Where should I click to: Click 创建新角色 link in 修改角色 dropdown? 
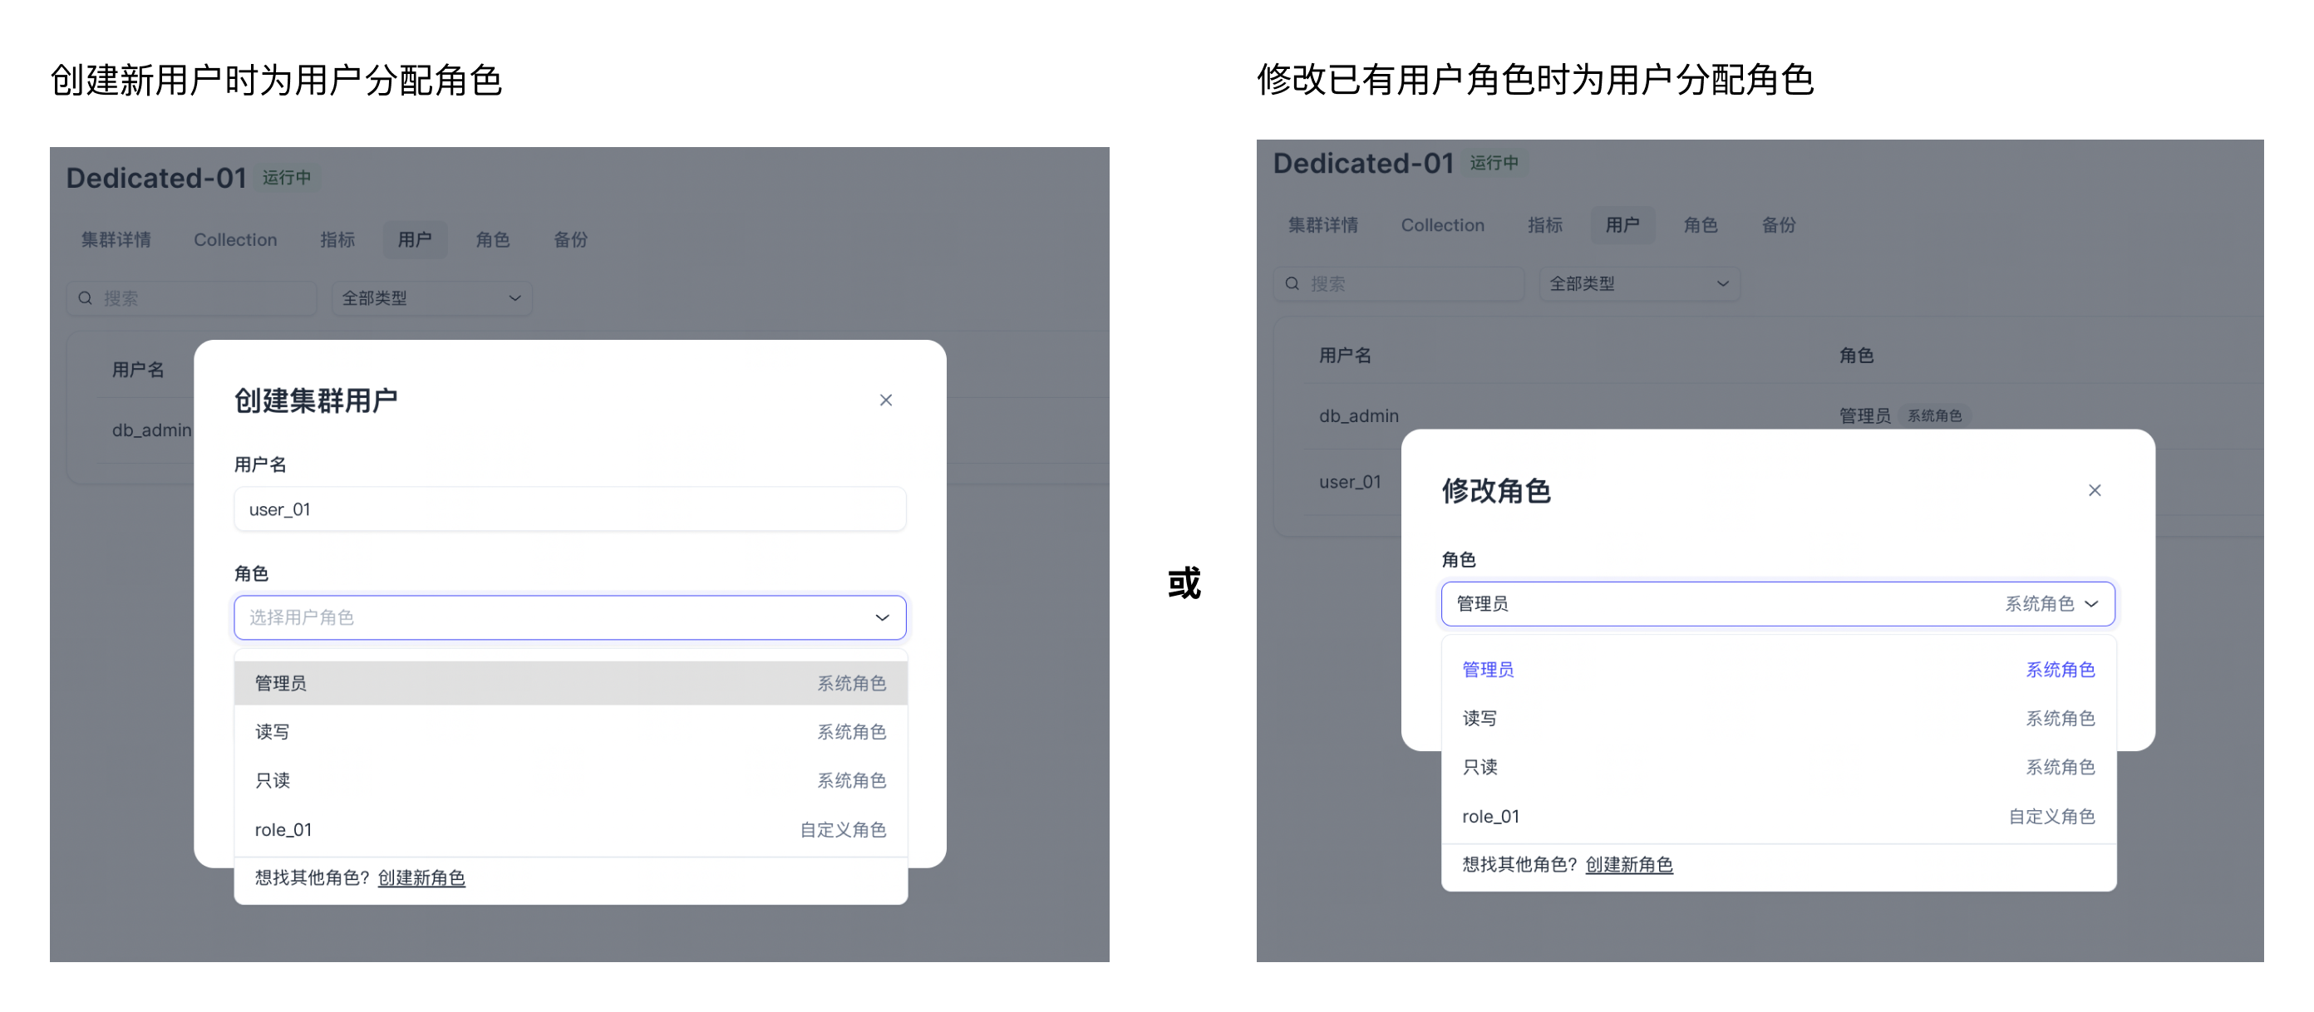click(x=1628, y=865)
